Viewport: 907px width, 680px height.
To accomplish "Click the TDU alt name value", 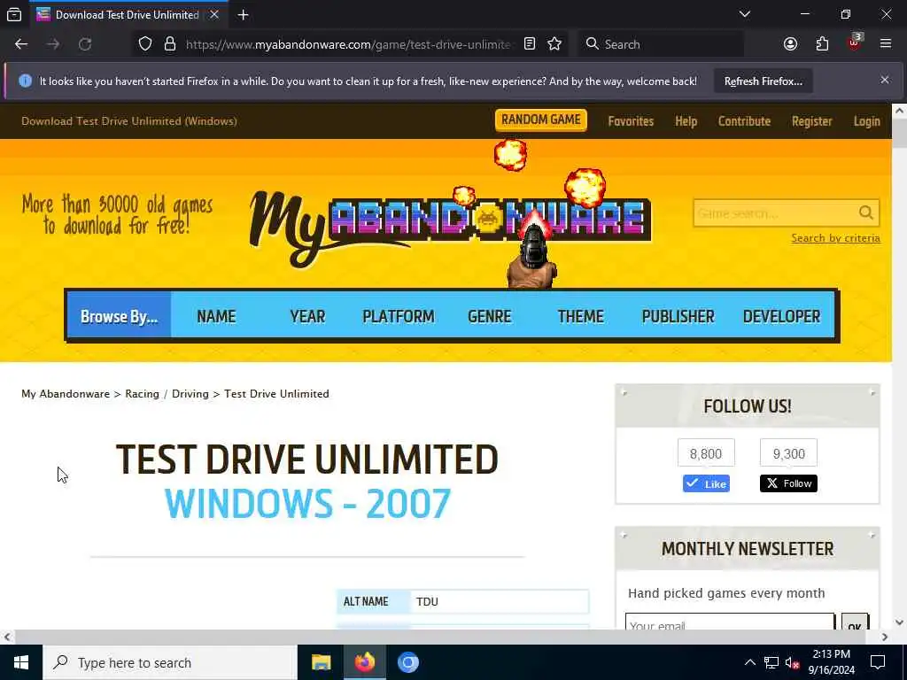I will tap(427, 601).
